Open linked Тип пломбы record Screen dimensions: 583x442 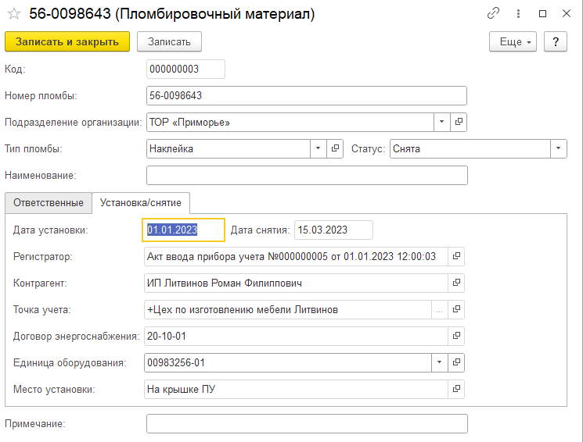pos(336,148)
